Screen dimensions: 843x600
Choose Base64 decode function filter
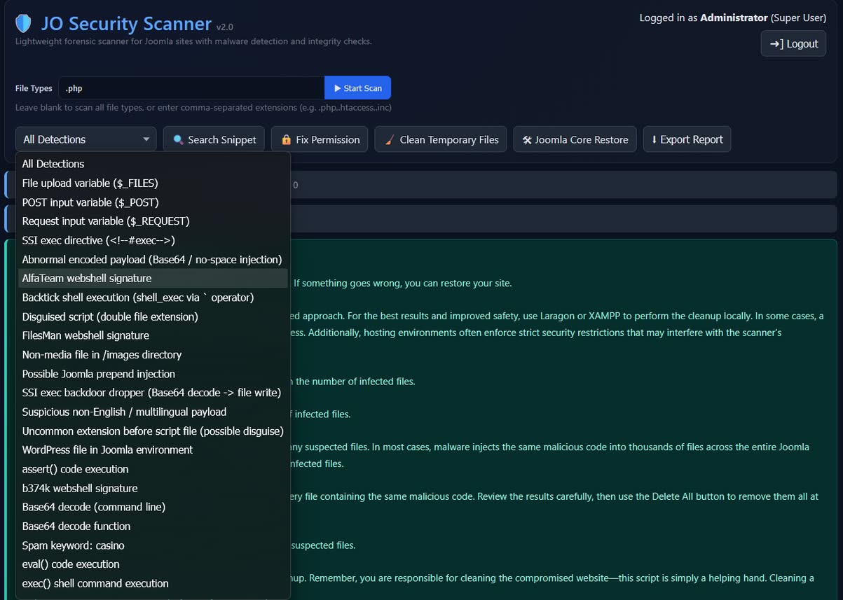[x=153, y=526]
